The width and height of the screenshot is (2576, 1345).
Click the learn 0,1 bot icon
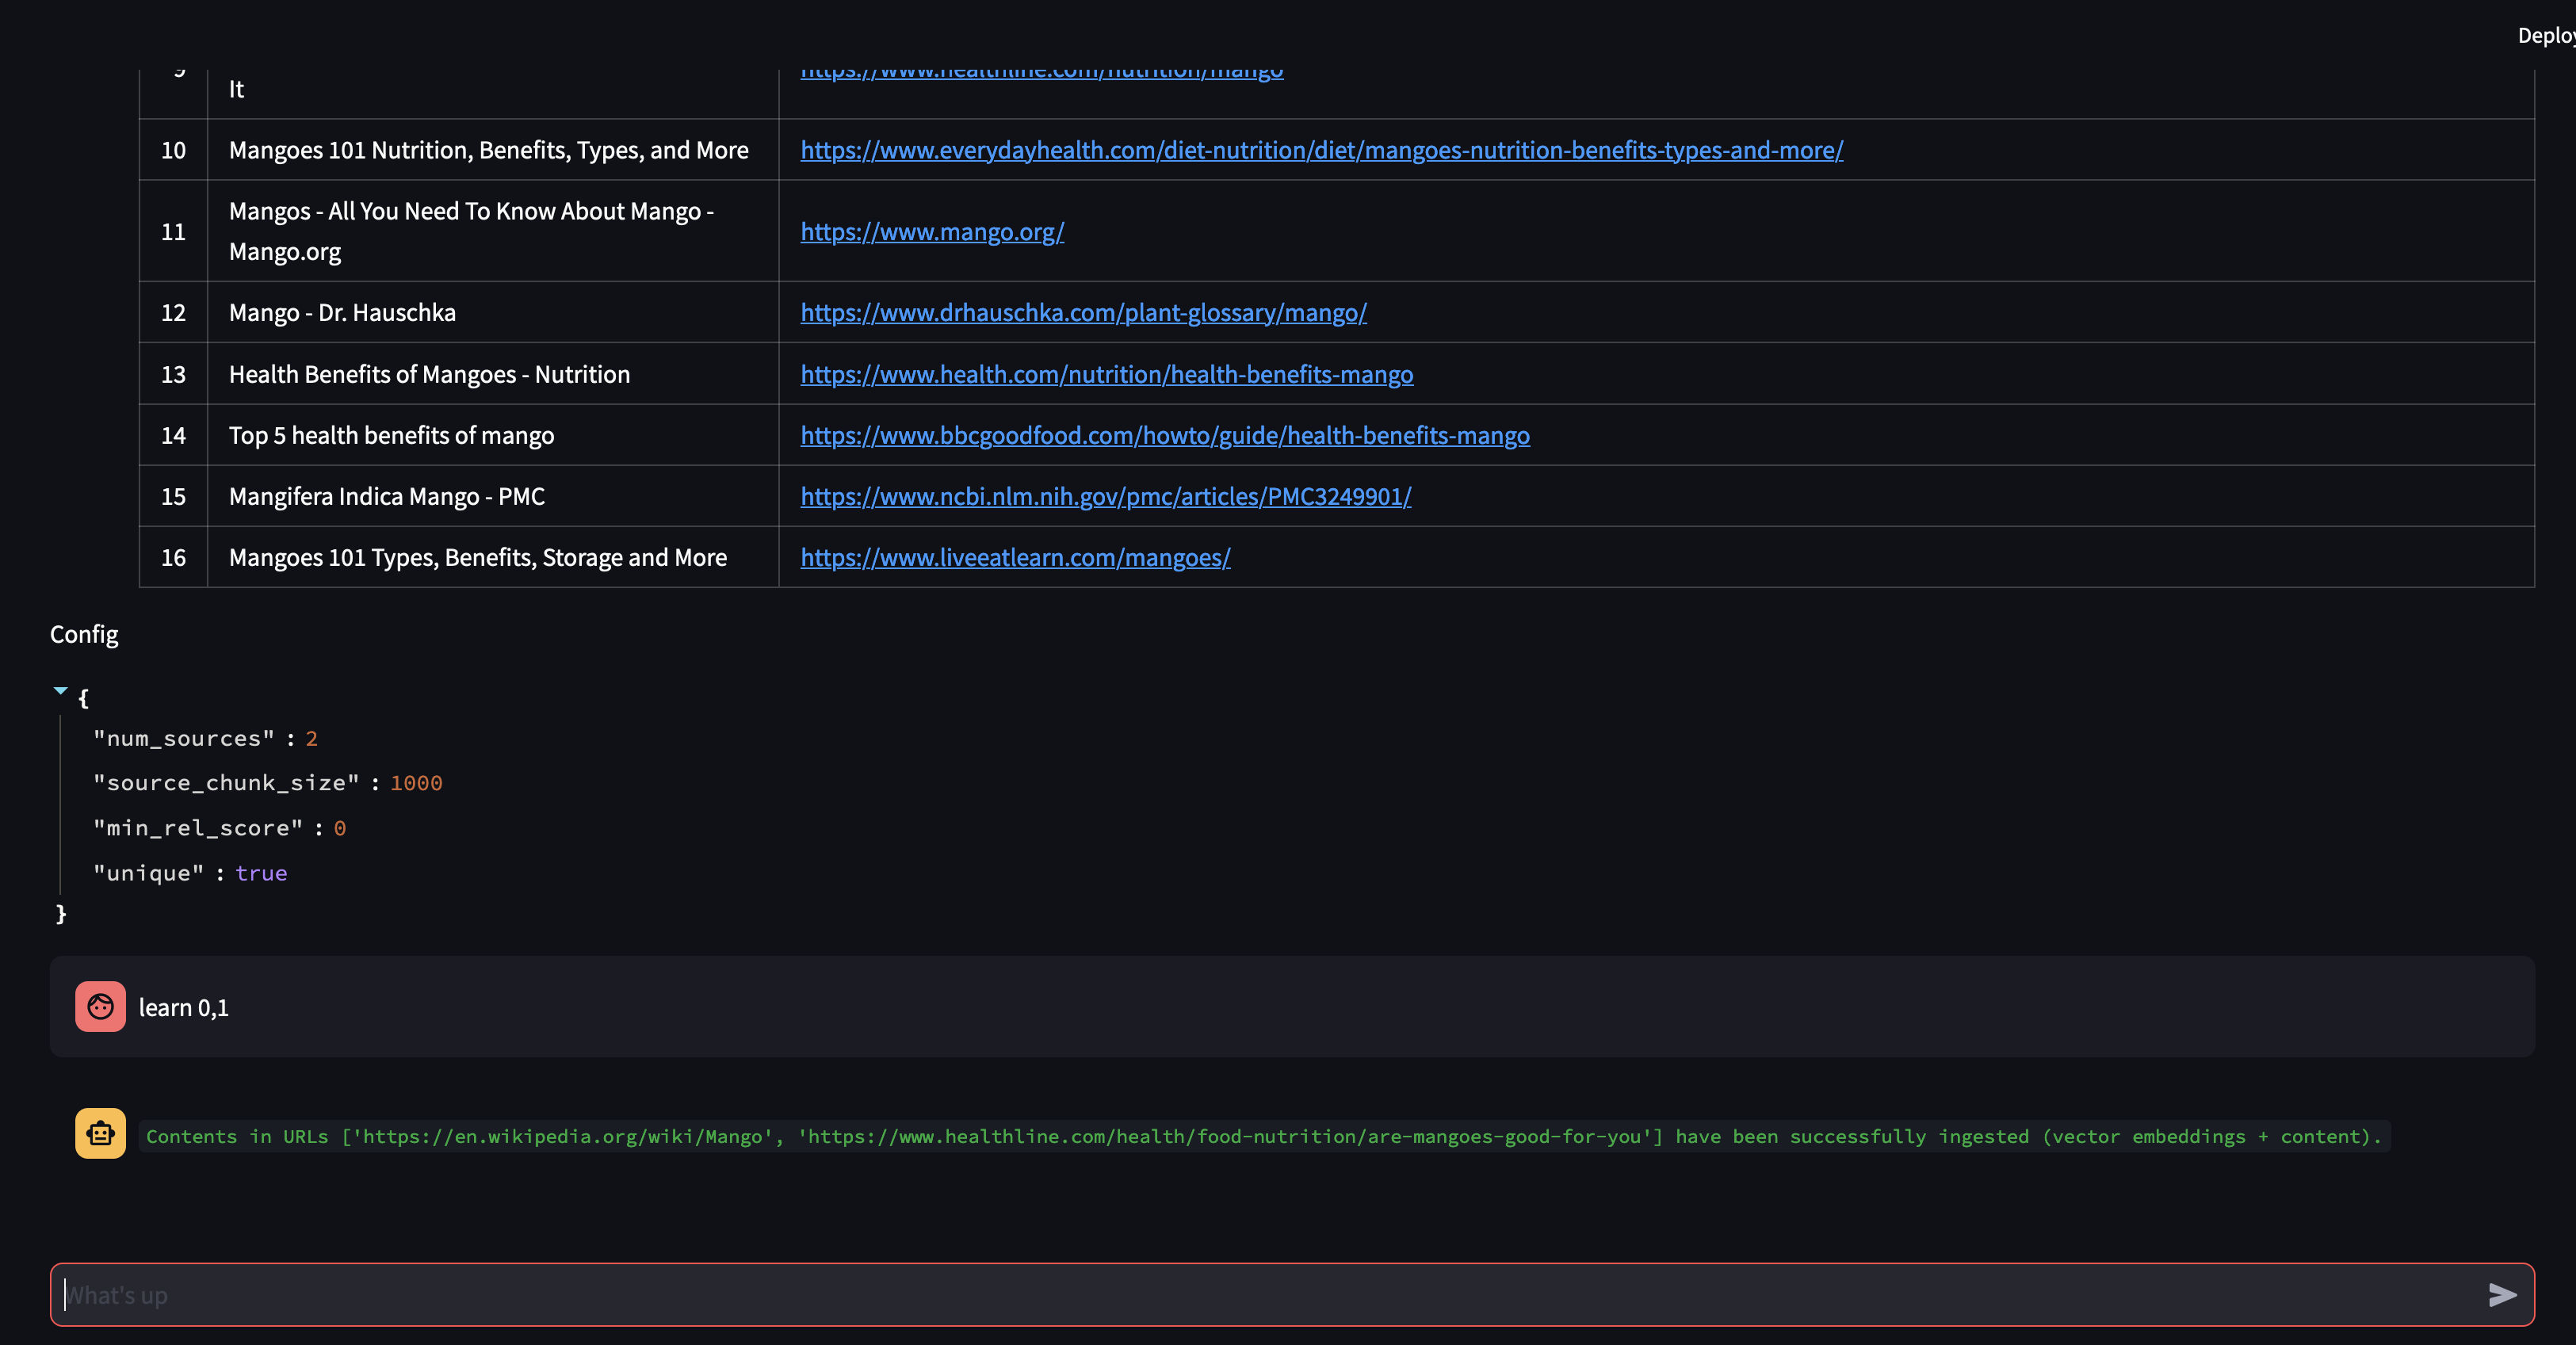101,1006
